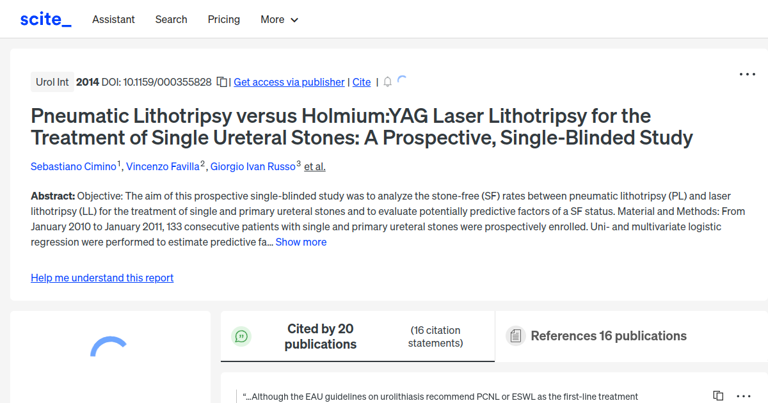The image size is (768, 403).
Task: Click Get access via publisher
Action: [x=289, y=82]
